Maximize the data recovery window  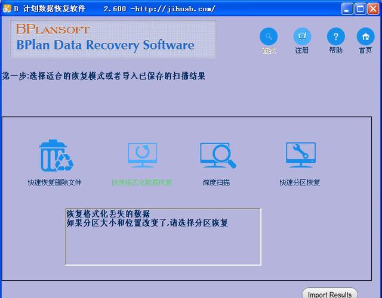click(361, 9)
